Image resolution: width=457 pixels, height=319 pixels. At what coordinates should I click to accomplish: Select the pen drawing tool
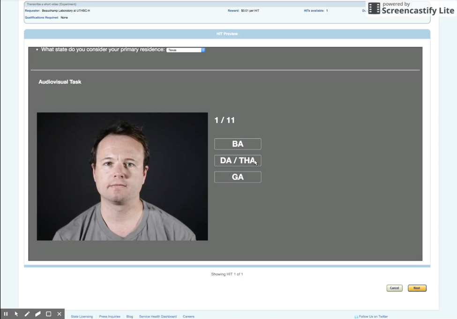tap(27, 314)
